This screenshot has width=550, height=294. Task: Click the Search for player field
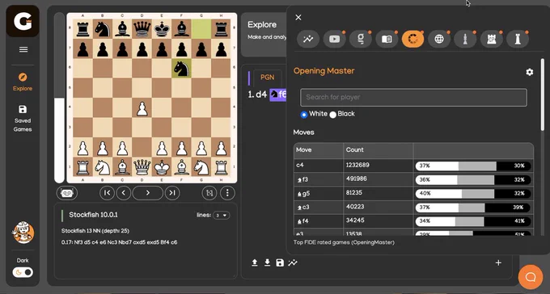(x=413, y=98)
